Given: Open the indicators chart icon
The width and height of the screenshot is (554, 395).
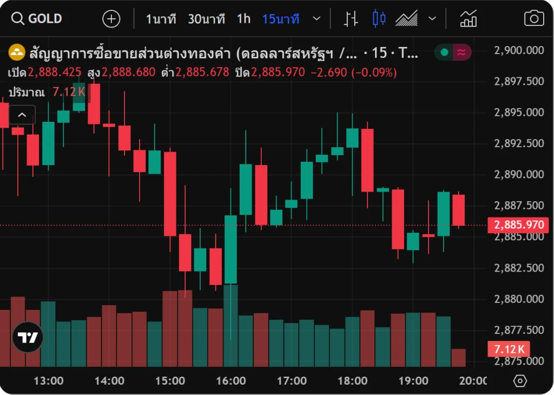Looking at the screenshot, I should pos(469,19).
